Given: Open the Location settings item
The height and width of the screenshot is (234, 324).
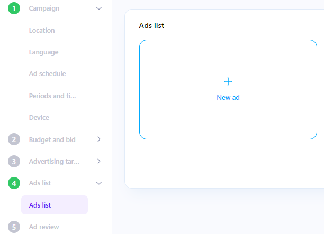Looking at the screenshot, I should click(x=42, y=31).
